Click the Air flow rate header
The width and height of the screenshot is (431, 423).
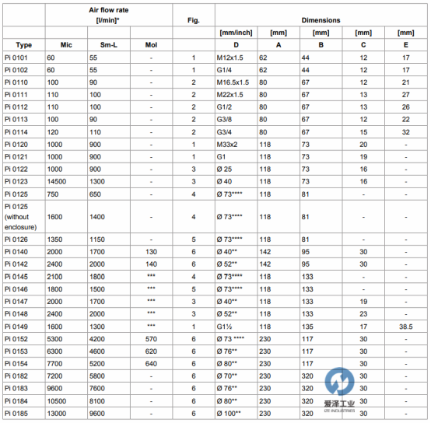109,15
